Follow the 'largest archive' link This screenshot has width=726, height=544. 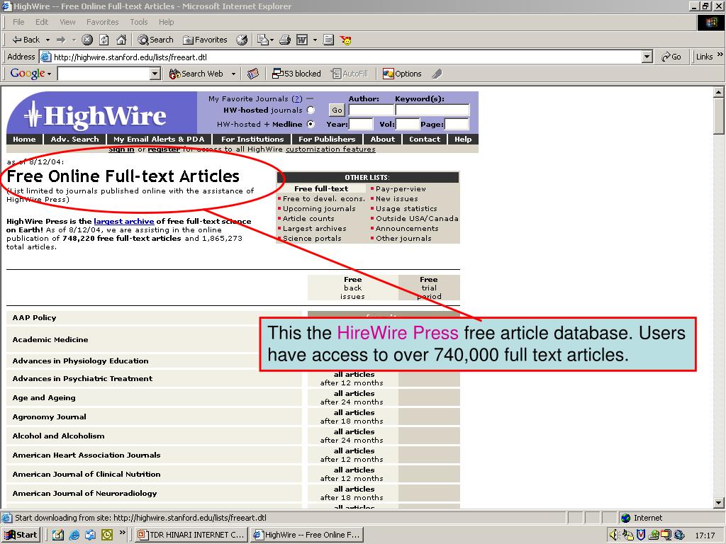tap(123, 221)
